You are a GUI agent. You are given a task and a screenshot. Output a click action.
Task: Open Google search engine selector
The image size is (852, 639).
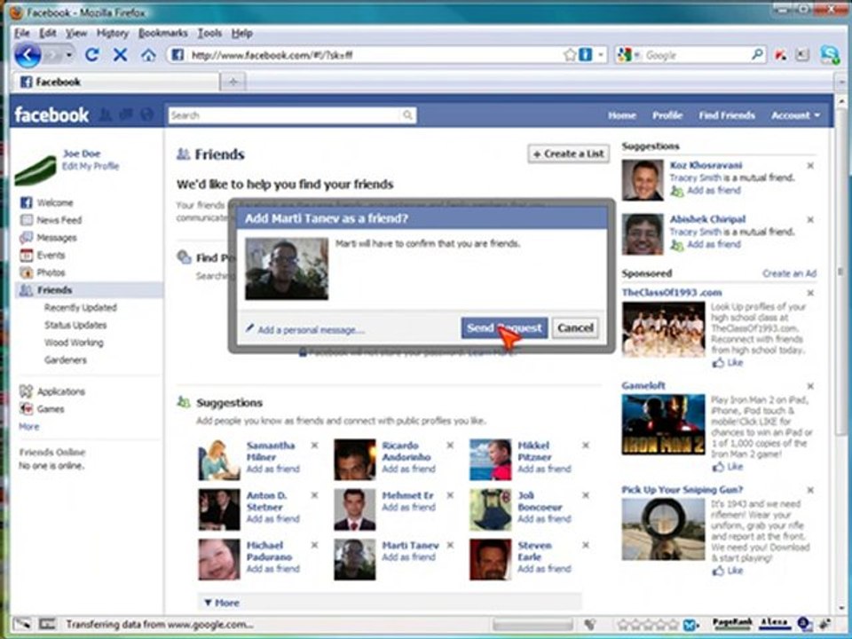pyautogui.click(x=628, y=55)
